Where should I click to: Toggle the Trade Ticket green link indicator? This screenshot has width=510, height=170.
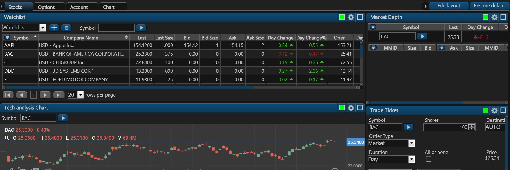pos(485,110)
